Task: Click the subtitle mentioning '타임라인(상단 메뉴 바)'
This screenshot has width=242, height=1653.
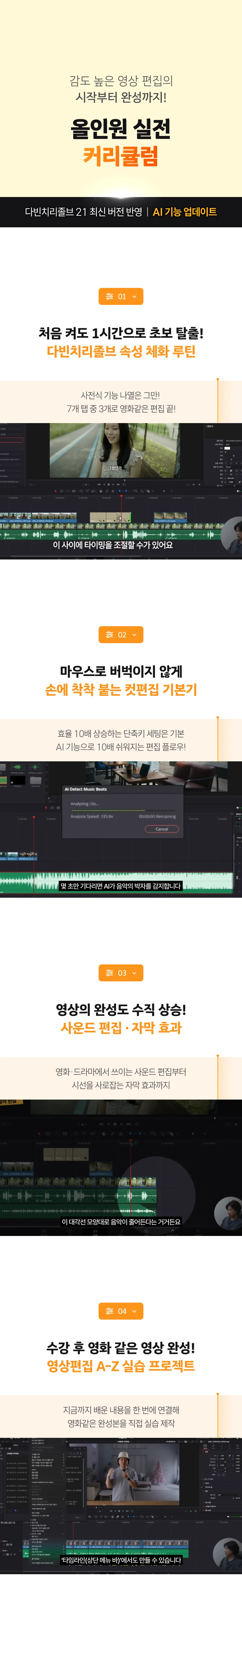Action: (x=121, y=1560)
